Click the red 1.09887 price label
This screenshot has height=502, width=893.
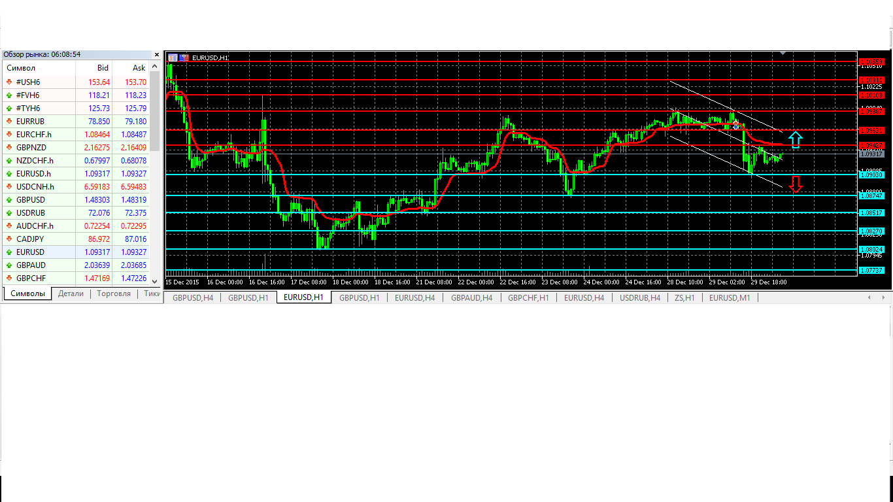[871, 112]
